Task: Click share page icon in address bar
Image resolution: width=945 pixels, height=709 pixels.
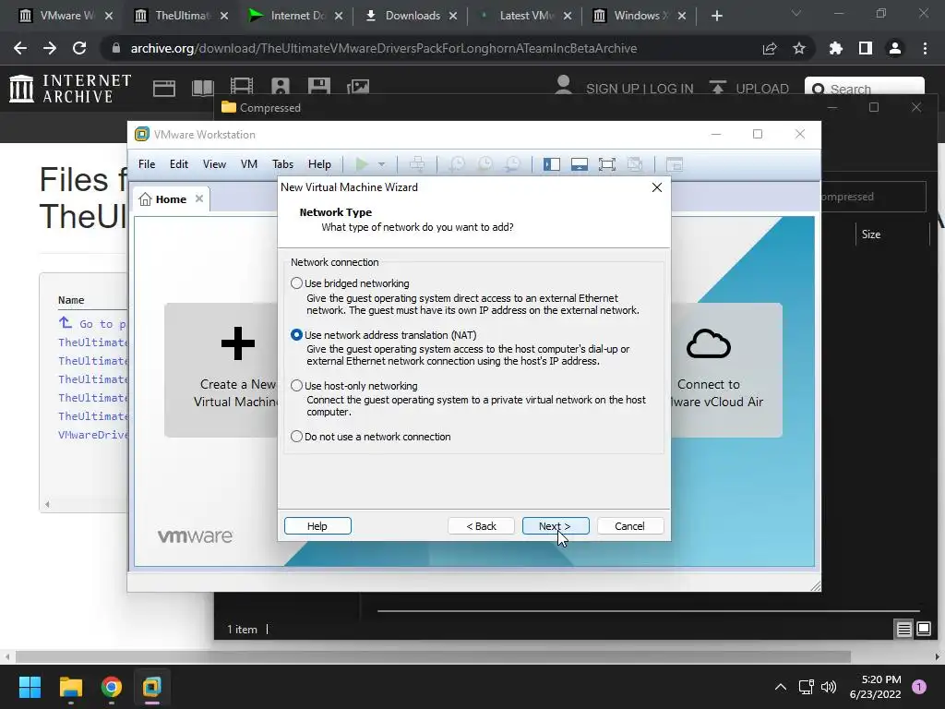Action: click(770, 48)
